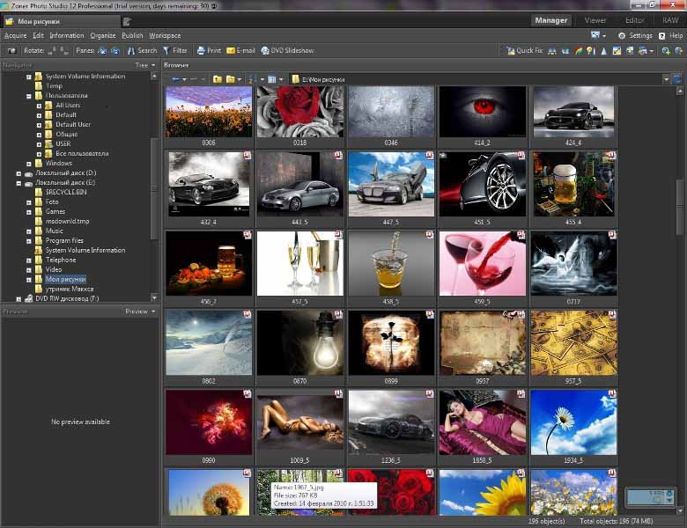The height and width of the screenshot is (528, 687).
Task: Open the Organize menu
Action: [x=102, y=35]
